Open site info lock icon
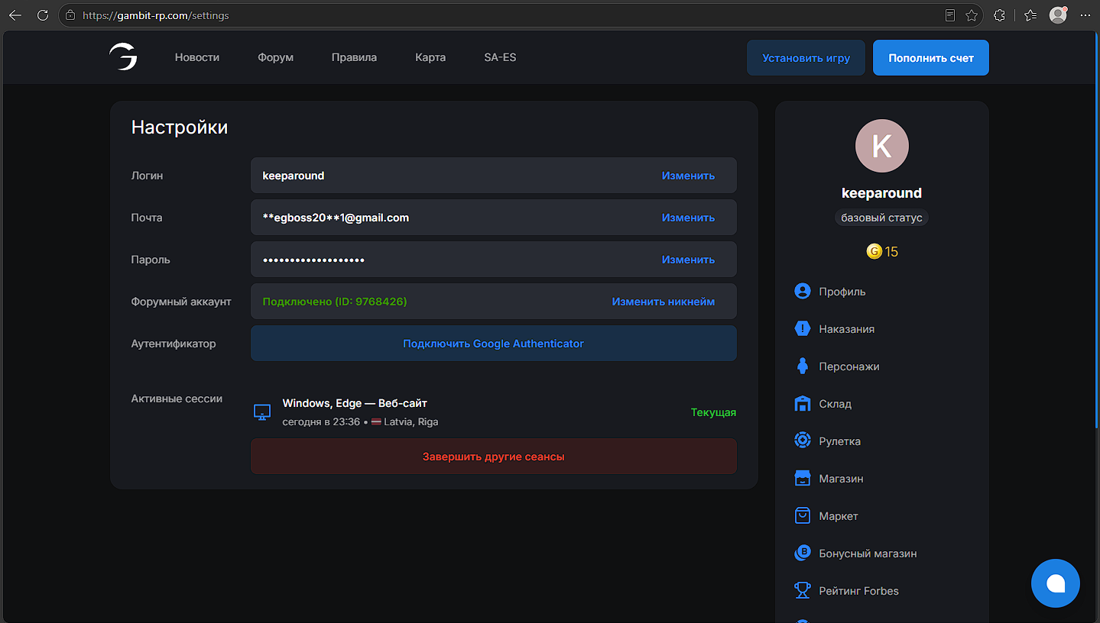 tap(70, 15)
